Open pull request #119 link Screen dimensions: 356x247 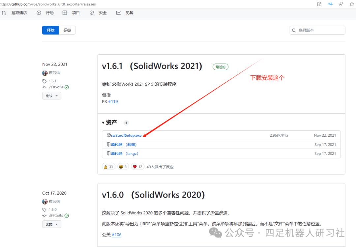pyautogui.click(x=113, y=102)
